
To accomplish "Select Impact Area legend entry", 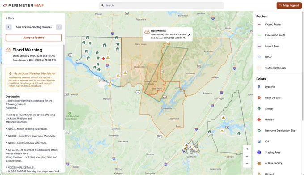I will [x=272, y=46].
